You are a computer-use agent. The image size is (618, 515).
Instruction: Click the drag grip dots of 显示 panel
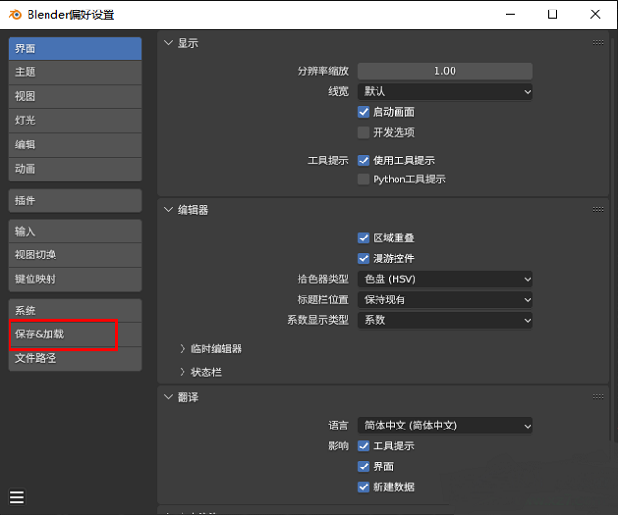(x=598, y=42)
